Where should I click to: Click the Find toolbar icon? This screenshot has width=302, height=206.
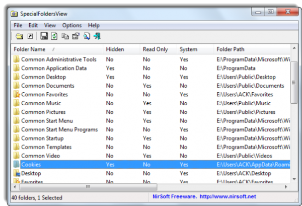pos(86,36)
